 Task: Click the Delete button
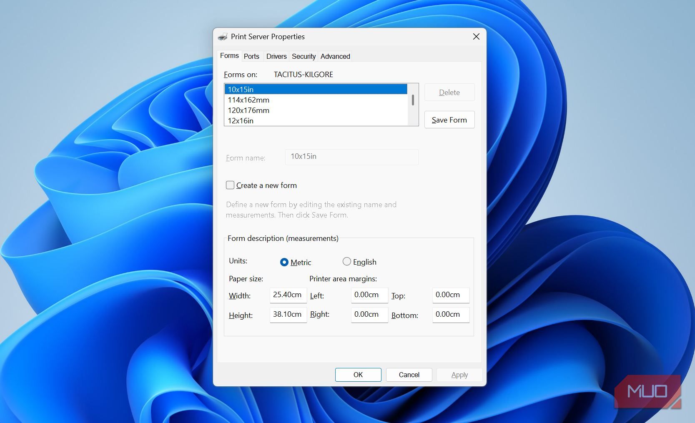tap(449, 93)
